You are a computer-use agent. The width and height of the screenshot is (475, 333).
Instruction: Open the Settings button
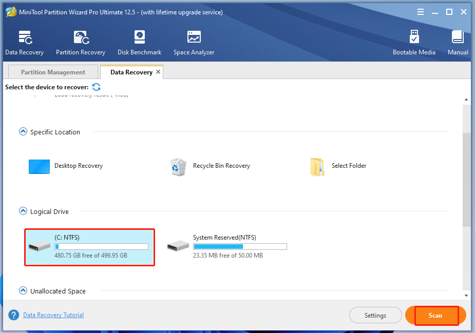click(375, 316)
